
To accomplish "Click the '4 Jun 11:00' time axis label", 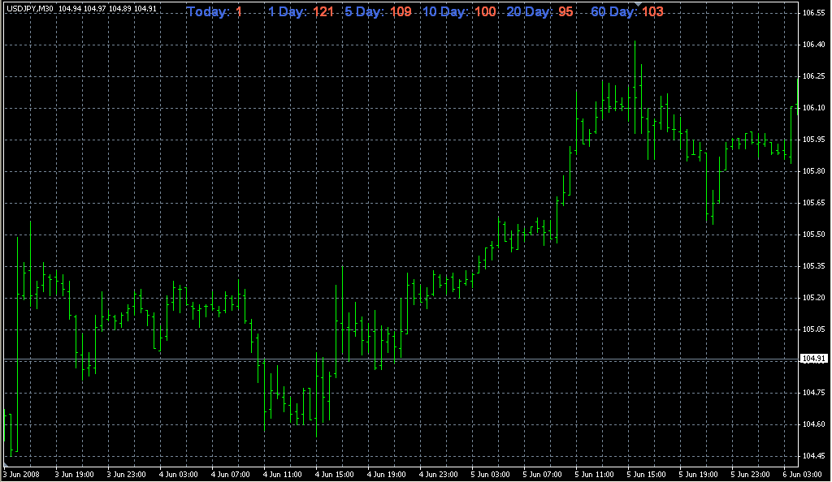I will point(282,475).
